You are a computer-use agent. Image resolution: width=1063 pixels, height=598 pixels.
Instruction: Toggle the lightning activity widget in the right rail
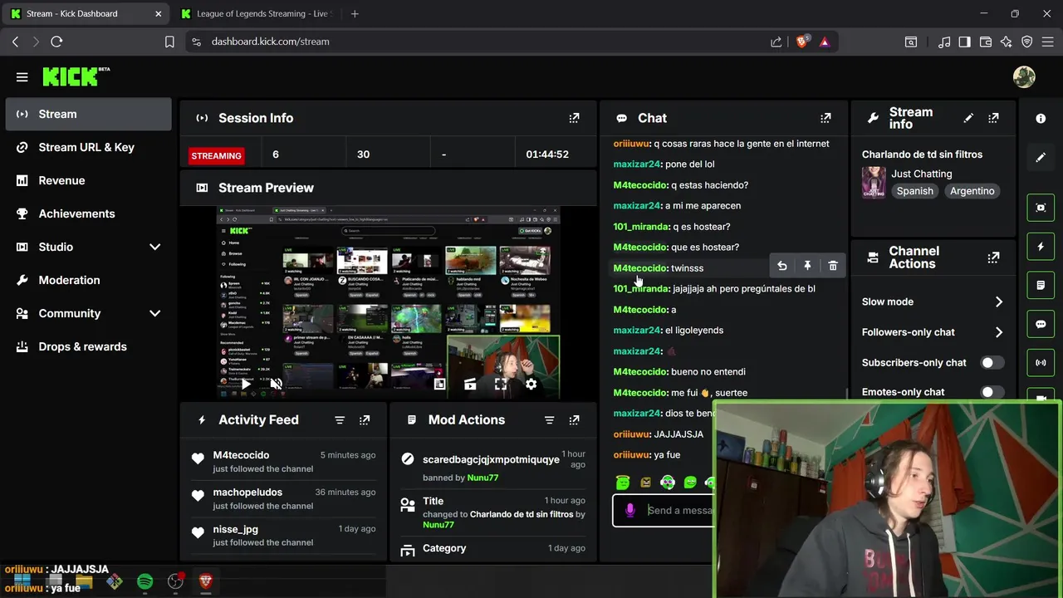tap(1041, 247)
